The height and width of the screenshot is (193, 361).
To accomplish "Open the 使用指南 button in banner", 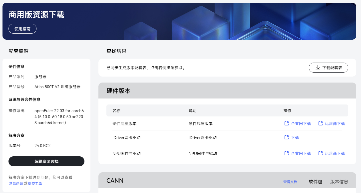I will pyautogui.click(x=22, y=29).
